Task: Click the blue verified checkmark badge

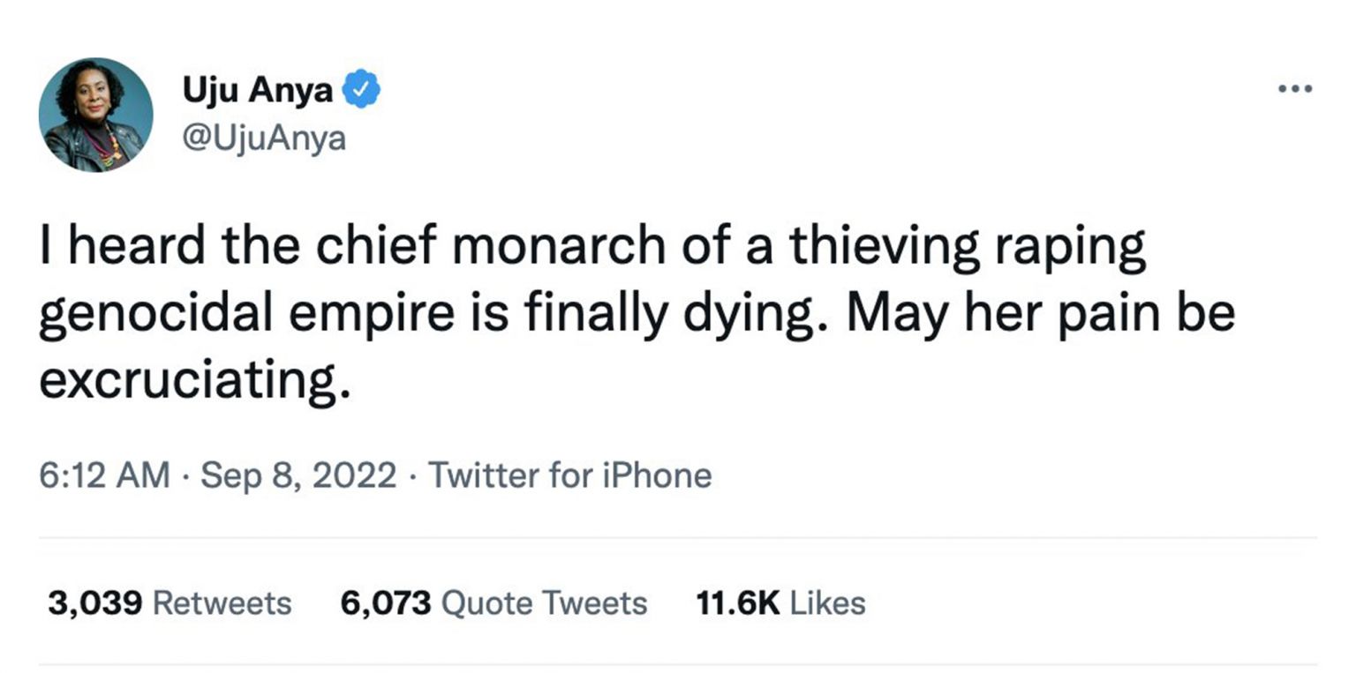Action: (x=361, y=90)
